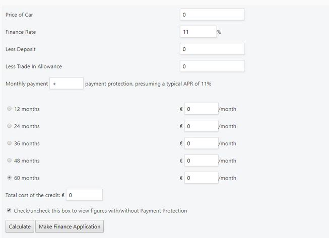This screenshot has width=329, height=238.
Task: Pick the 60 months radio option
Action: click(10, 178)
